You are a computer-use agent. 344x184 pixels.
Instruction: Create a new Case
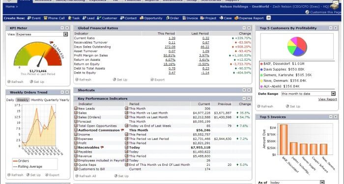click(x=226, y=18)
